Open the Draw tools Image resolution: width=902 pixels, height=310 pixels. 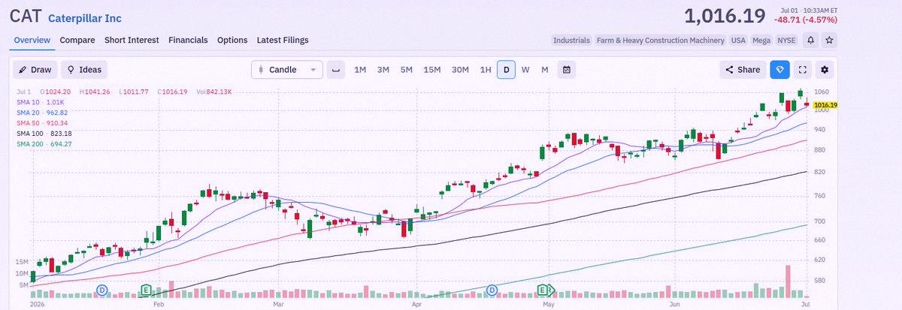pyautogui.click(x=35, y=70)
